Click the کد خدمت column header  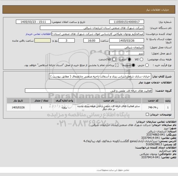(x=153, y=101)
